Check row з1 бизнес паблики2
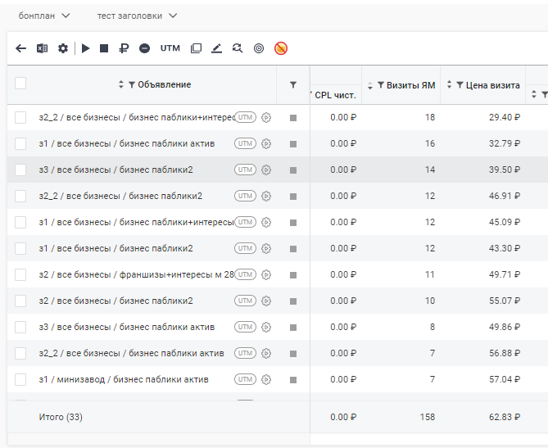This screenshot has width=548, height=448. 20,248
